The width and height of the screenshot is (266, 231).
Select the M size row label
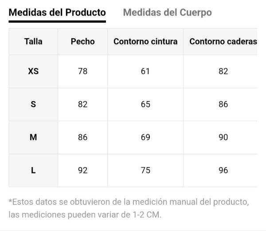[33, 137]
